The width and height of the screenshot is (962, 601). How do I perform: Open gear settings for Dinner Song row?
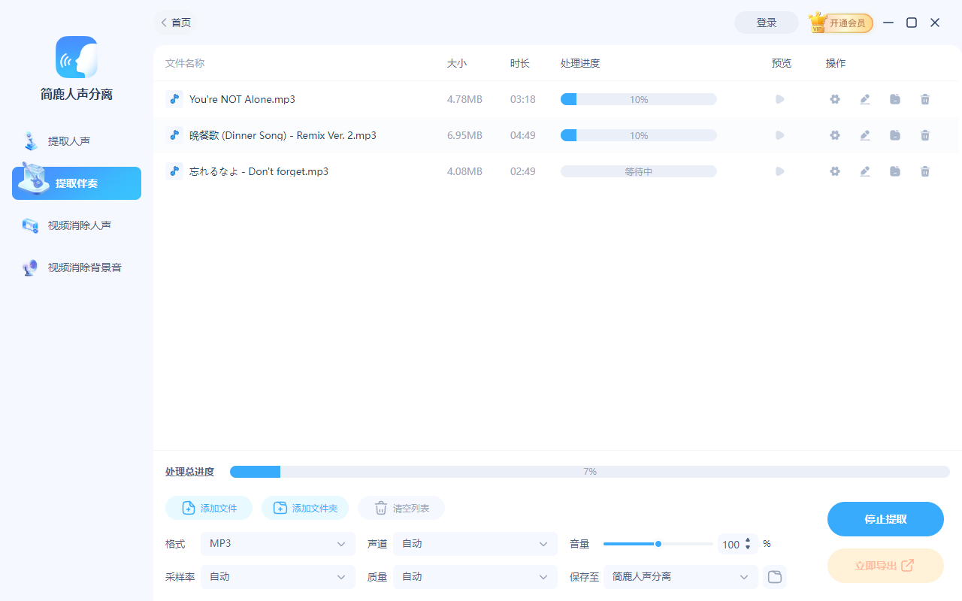(834, 135)
